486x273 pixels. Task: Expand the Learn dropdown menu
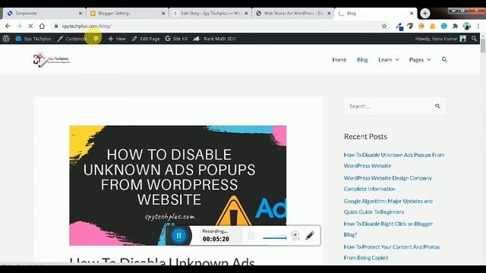[x=388, y=60]
